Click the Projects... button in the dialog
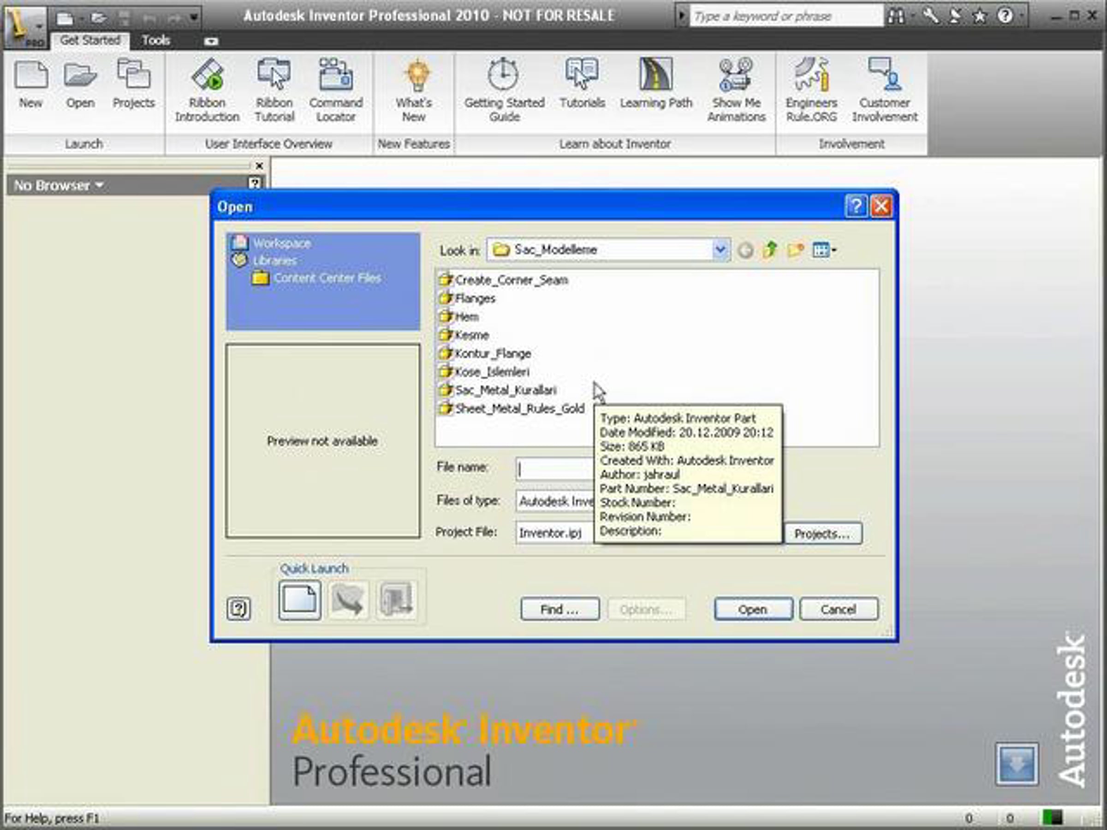 pos(823,534)
